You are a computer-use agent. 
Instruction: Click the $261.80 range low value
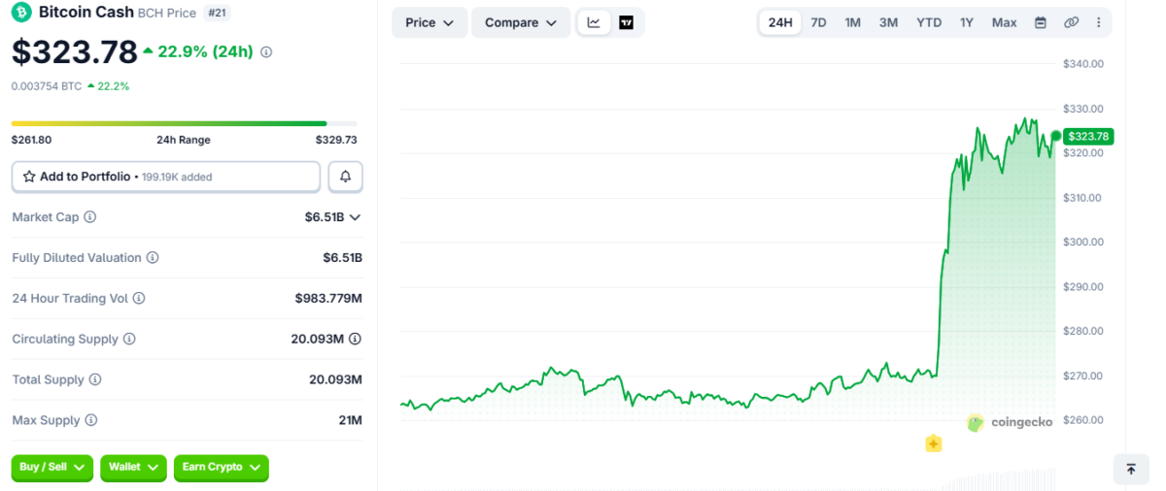31,140
